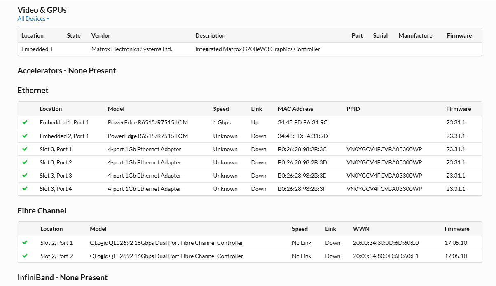Select MAC address B0:26:28:98:2B:3D
496x286 pixels.
point(302,162)
